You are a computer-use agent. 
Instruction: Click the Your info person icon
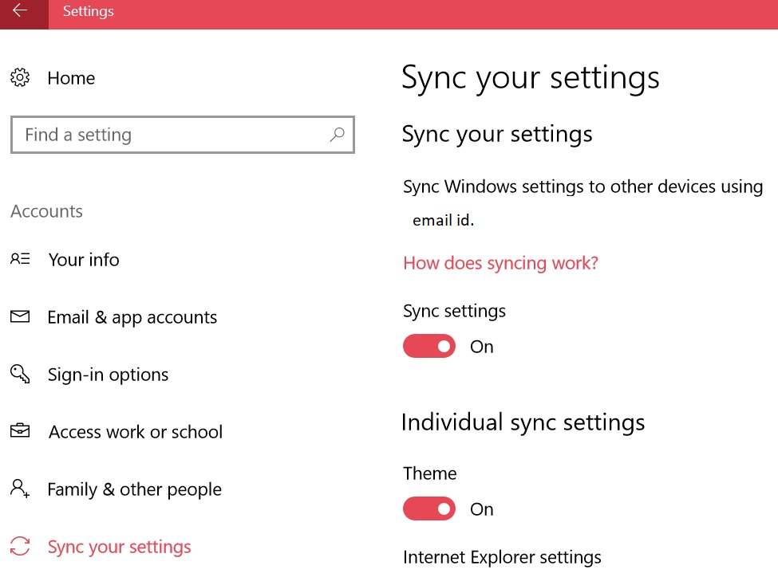tap(20, 259)
